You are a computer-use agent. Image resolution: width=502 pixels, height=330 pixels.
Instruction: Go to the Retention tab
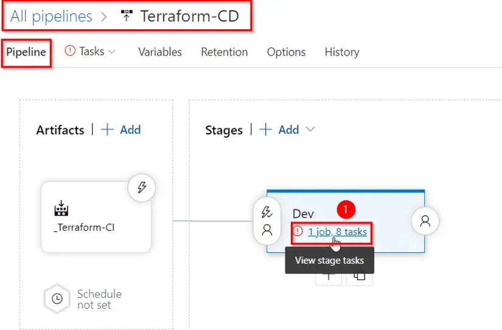(x=224, y=52)
